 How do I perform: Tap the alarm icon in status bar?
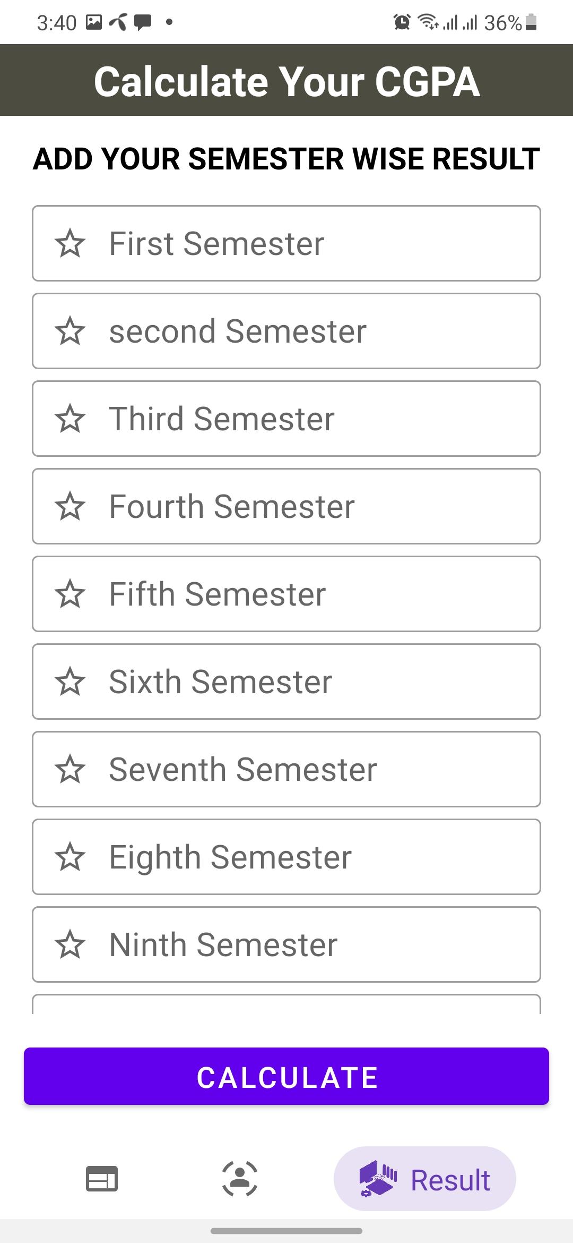[402, 22]
